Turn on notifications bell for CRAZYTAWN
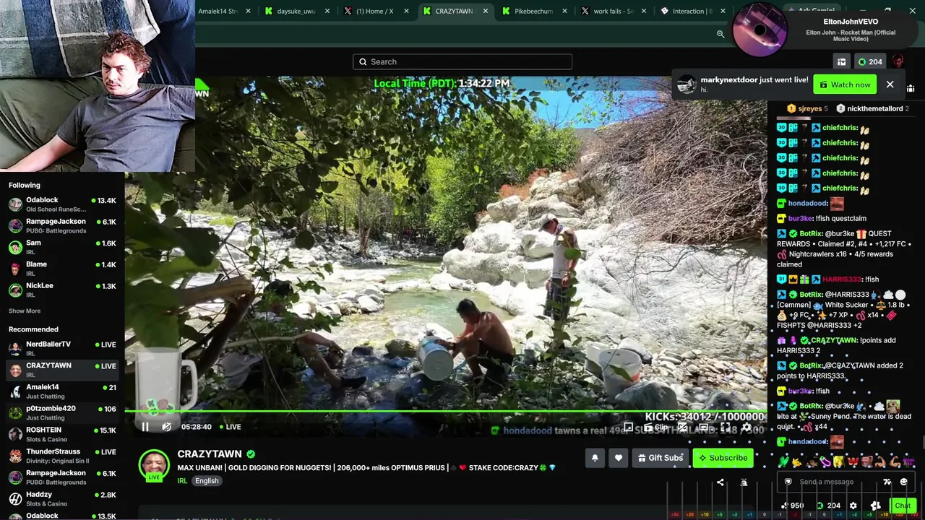 tap(595, 458)
